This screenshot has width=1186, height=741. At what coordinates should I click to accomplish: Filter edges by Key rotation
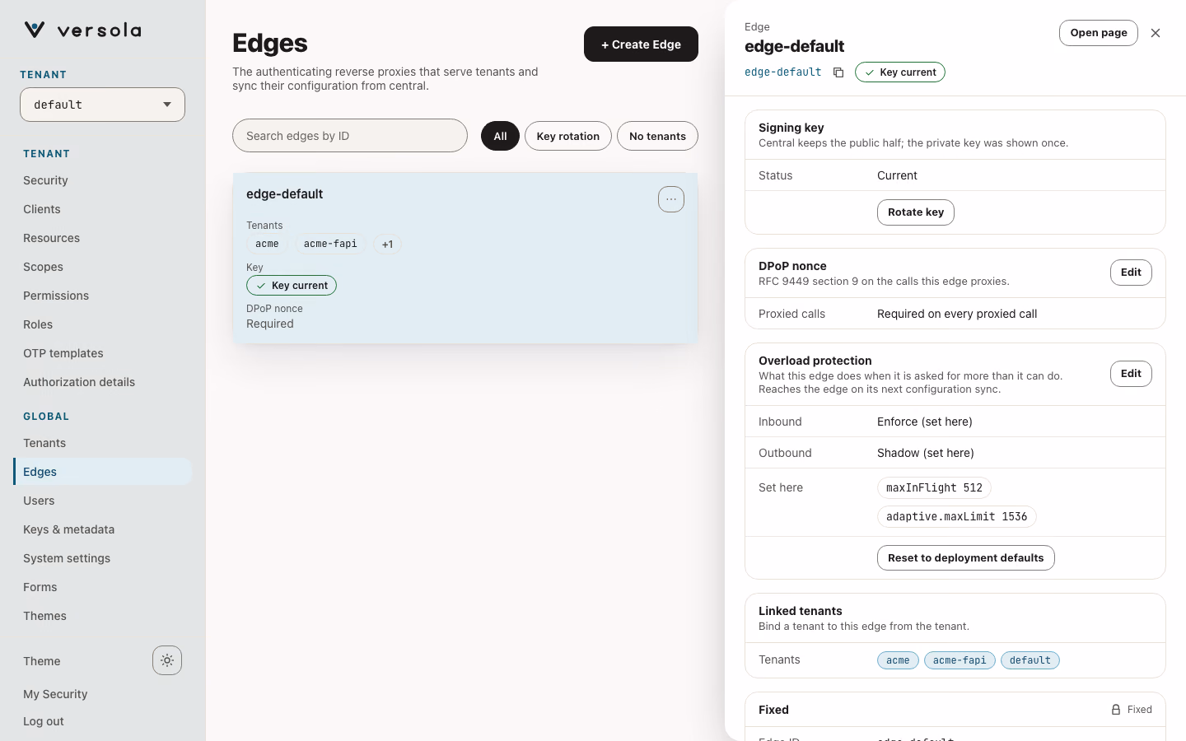pyautogui.click(x=568, y=136)
